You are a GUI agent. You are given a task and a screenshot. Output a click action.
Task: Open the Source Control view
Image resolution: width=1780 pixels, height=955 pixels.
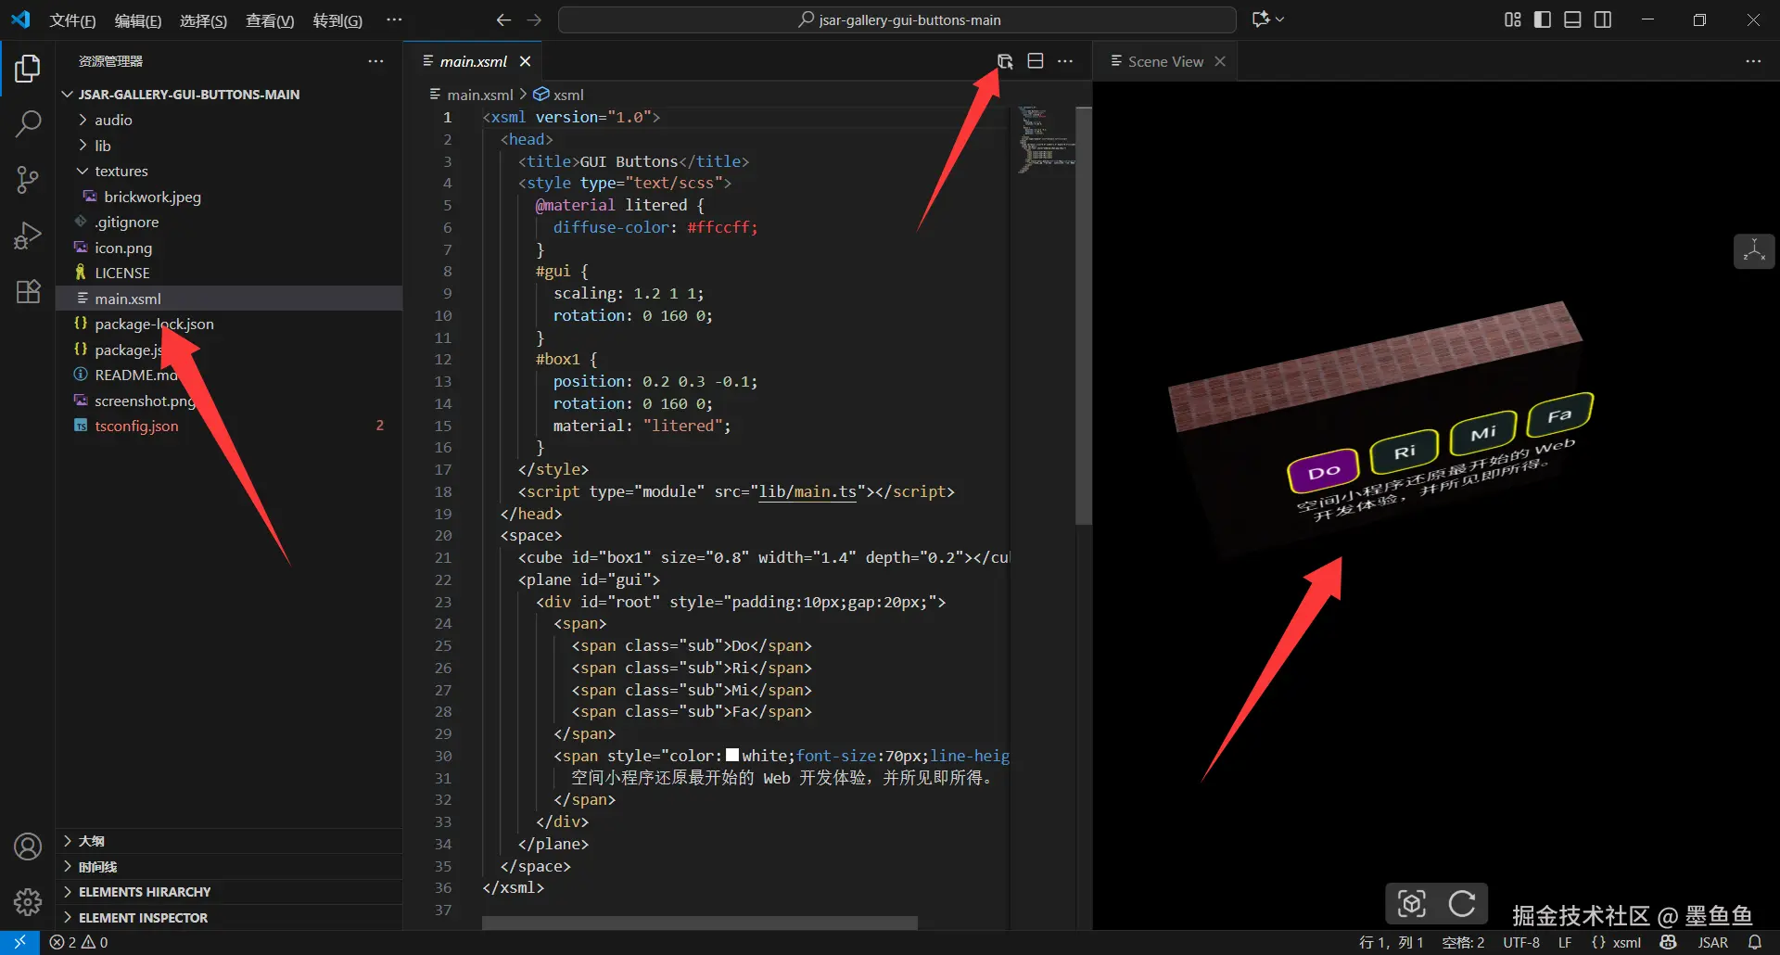28,180
